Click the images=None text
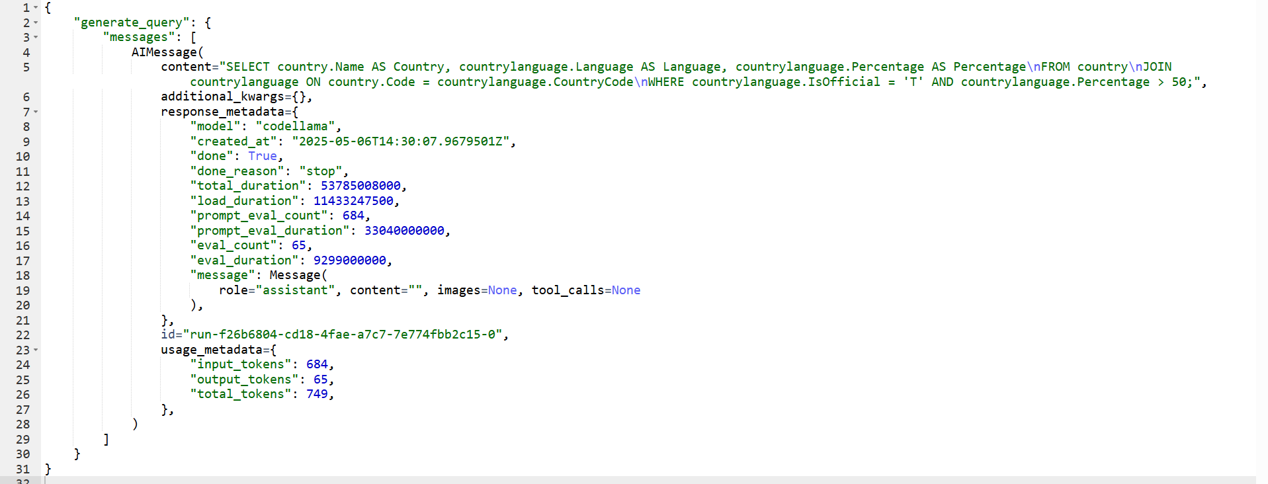Image resolution: width=1268 pixels, height=484 pixels. click(x=477, y=290)
